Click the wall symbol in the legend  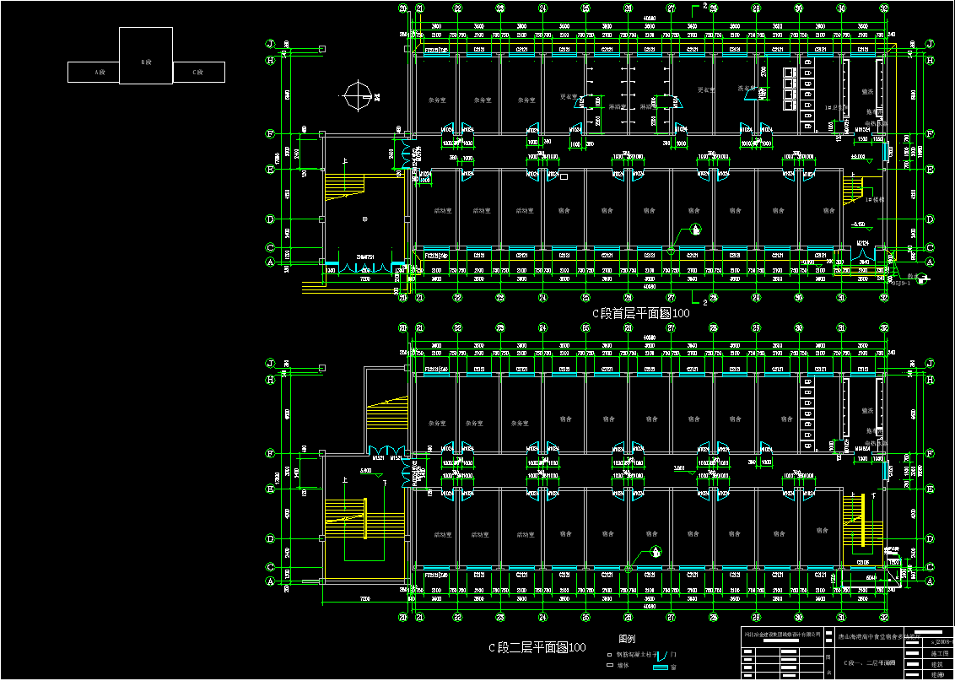click(x=609, y=665)
